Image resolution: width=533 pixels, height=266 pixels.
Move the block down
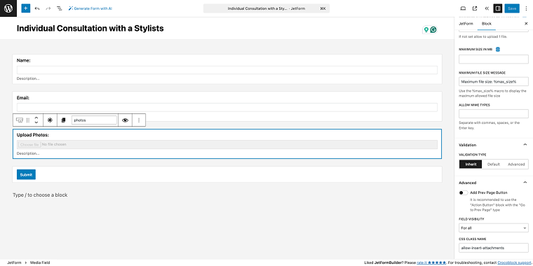coord(36,122)
